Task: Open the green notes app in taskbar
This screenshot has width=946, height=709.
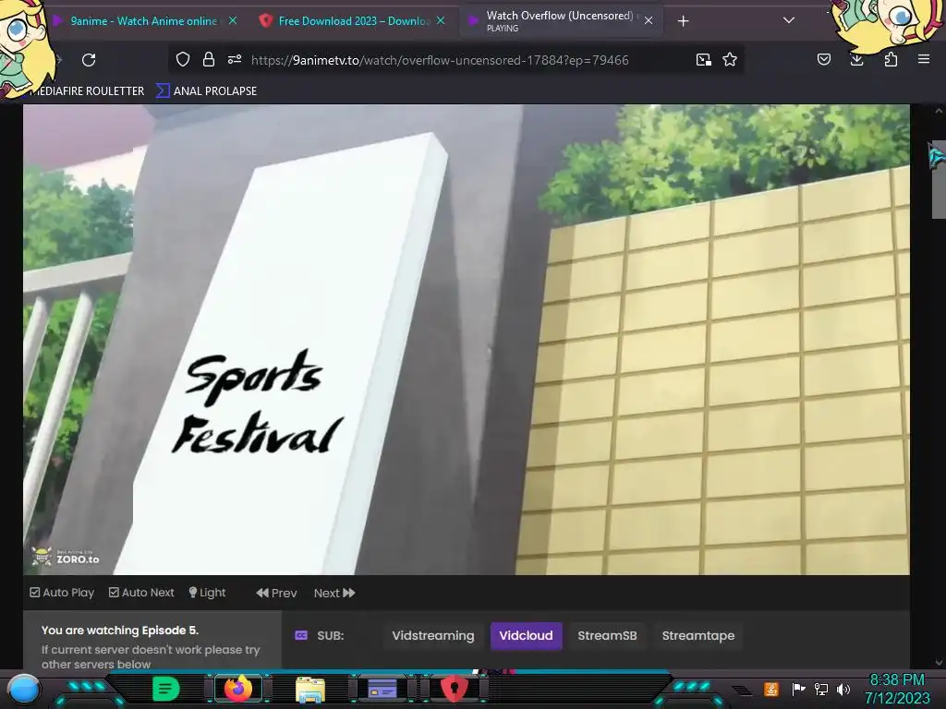Action: click(x=165, y=689)
